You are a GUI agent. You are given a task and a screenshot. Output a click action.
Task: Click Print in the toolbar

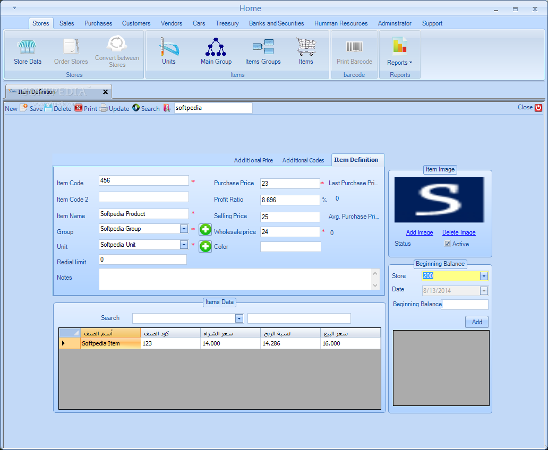[x=96, y=108]
